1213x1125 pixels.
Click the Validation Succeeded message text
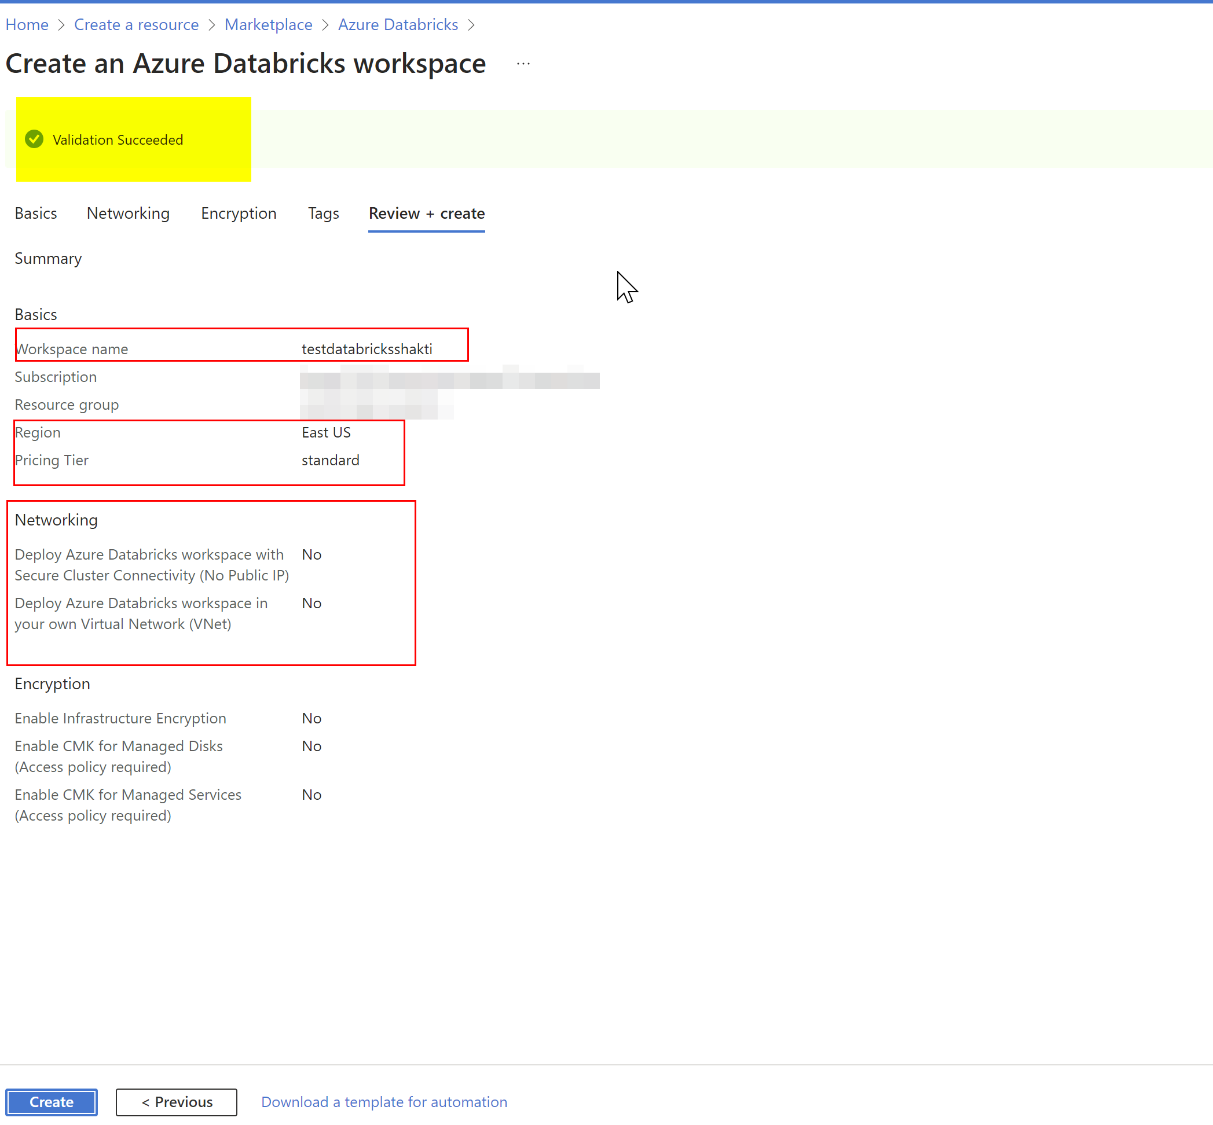click(x=118, y=140)
